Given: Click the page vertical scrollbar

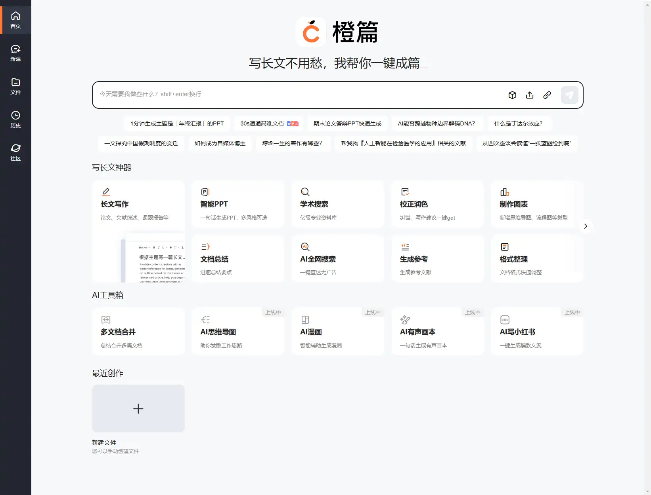Looking at the screenshot, I should [647, 247].
